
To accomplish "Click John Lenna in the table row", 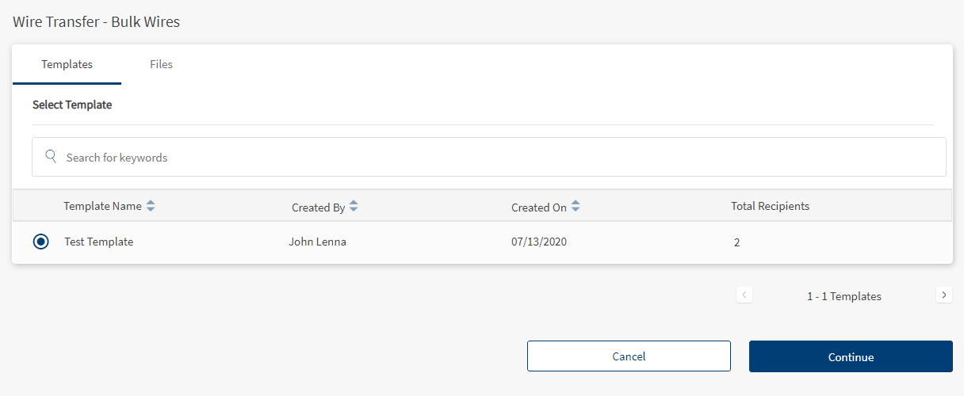I will 317,242.
